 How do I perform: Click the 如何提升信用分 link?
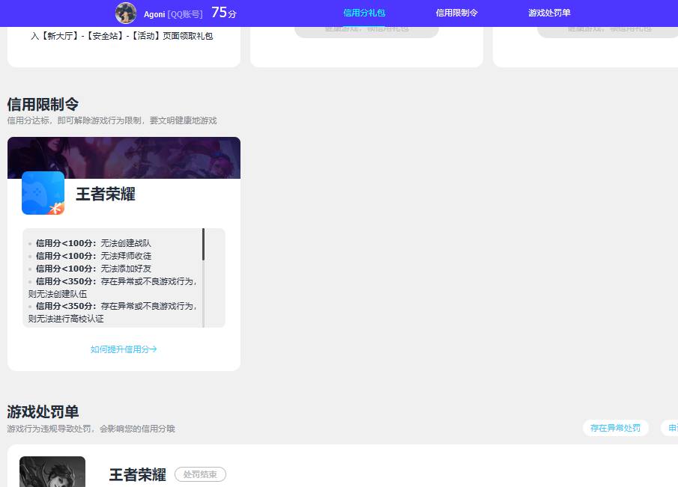pyautogui.click(x=124, y=349)
